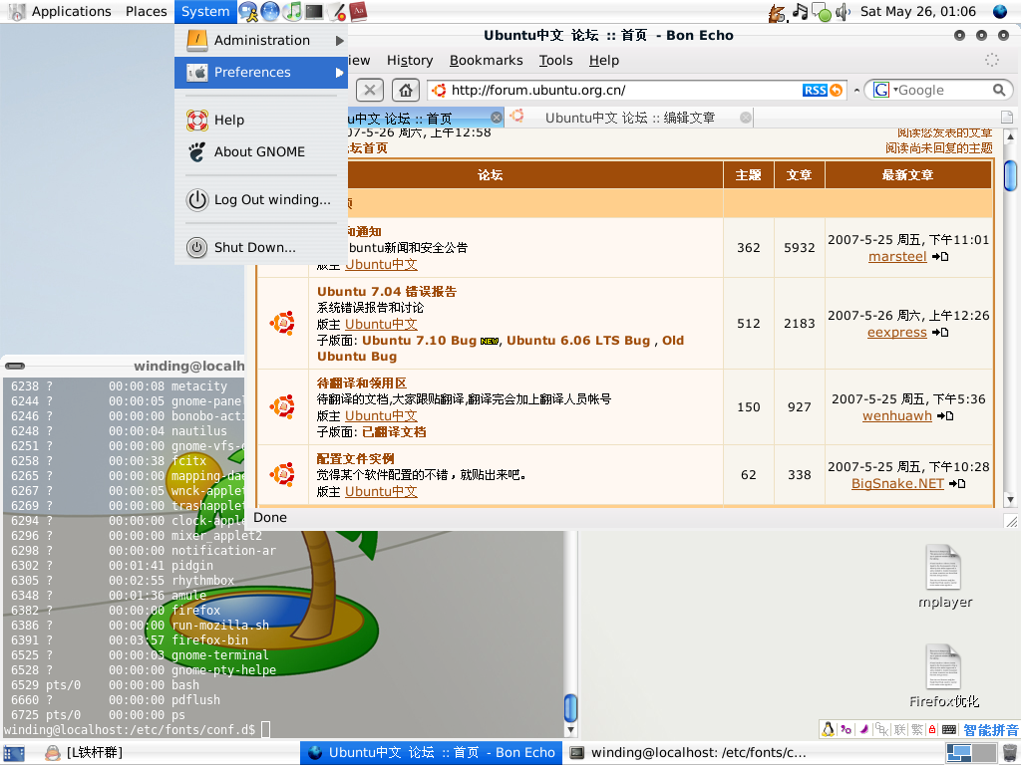Open Firefox Tools menu
Viewport: 1021px width, 765px height.
pos(555,61)
